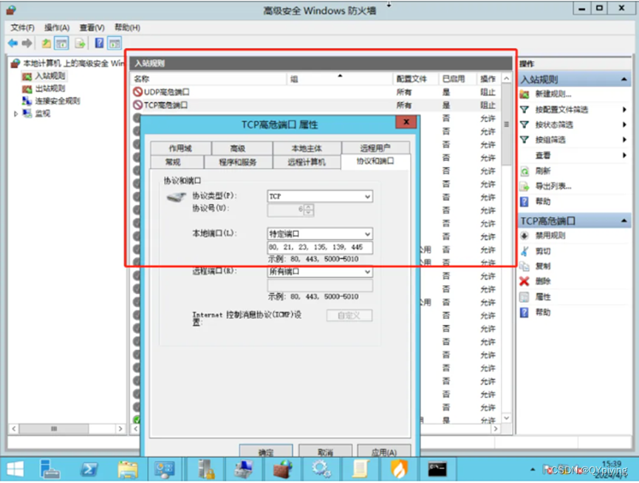The height and width of the screenshot is (483, 639).
Task: Open the 查看(V) menu in menu bar
Action: click(92, 27)
